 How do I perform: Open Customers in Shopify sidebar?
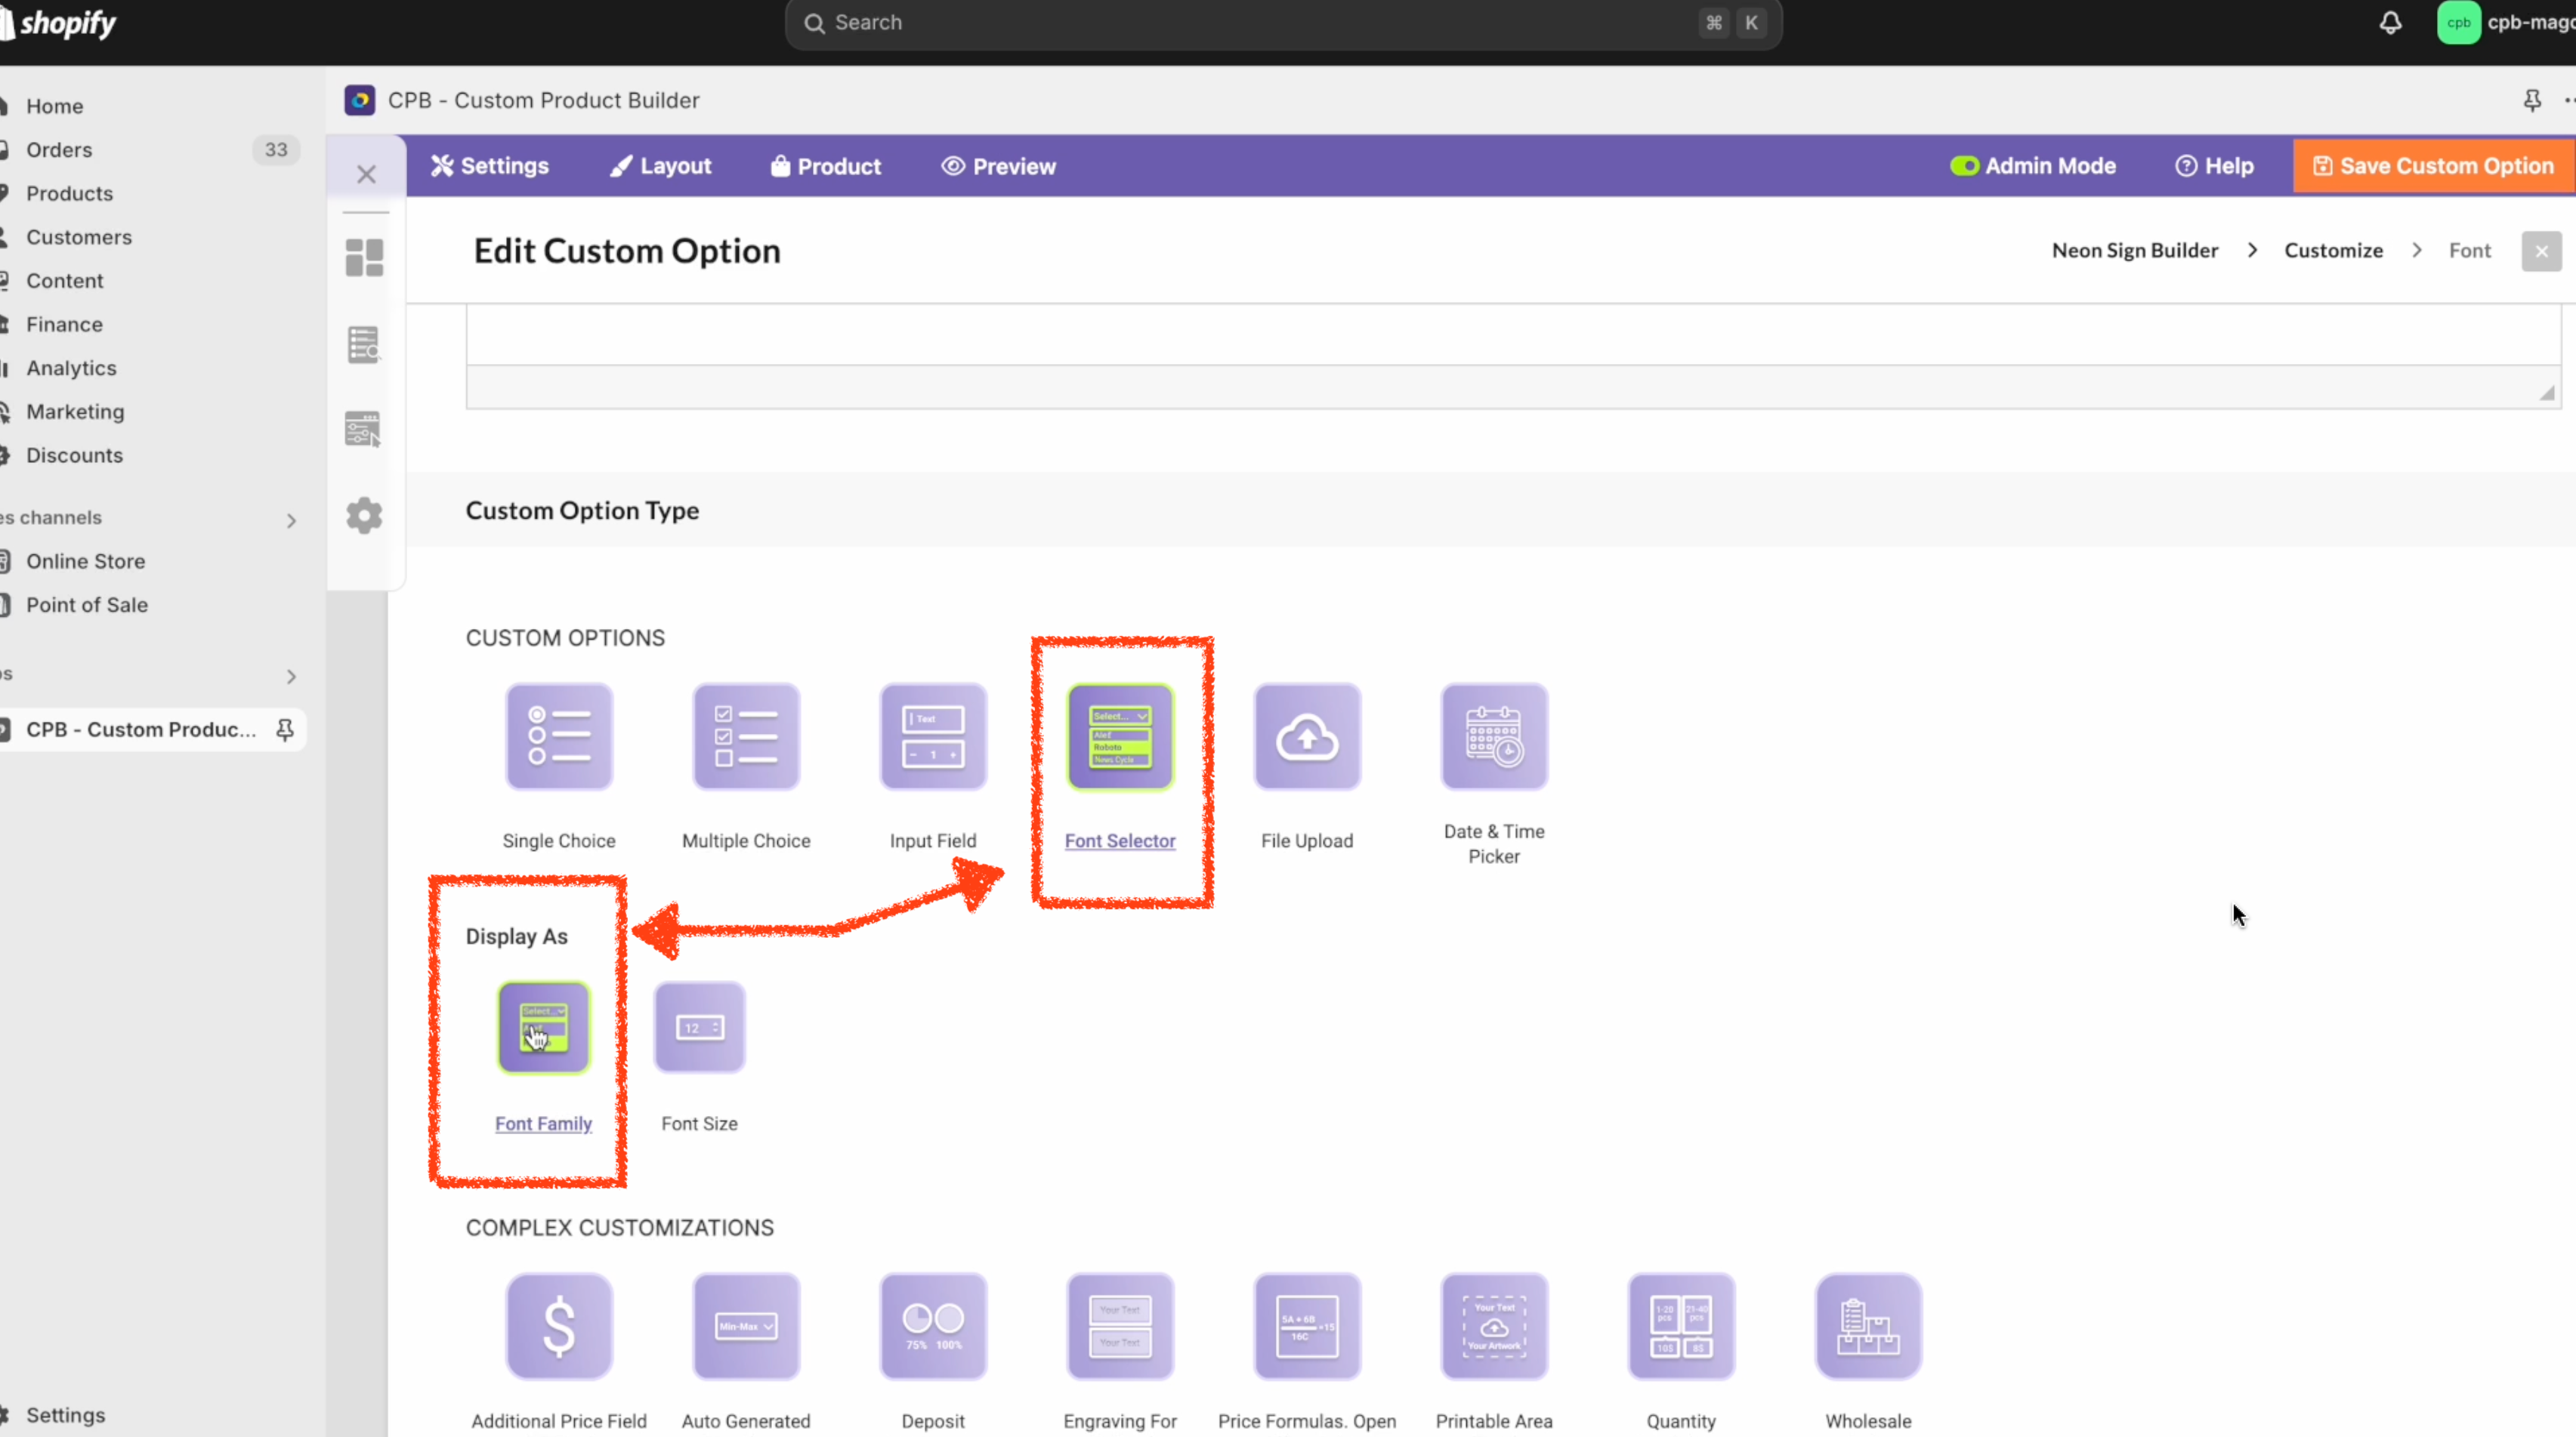coord(79,237)
